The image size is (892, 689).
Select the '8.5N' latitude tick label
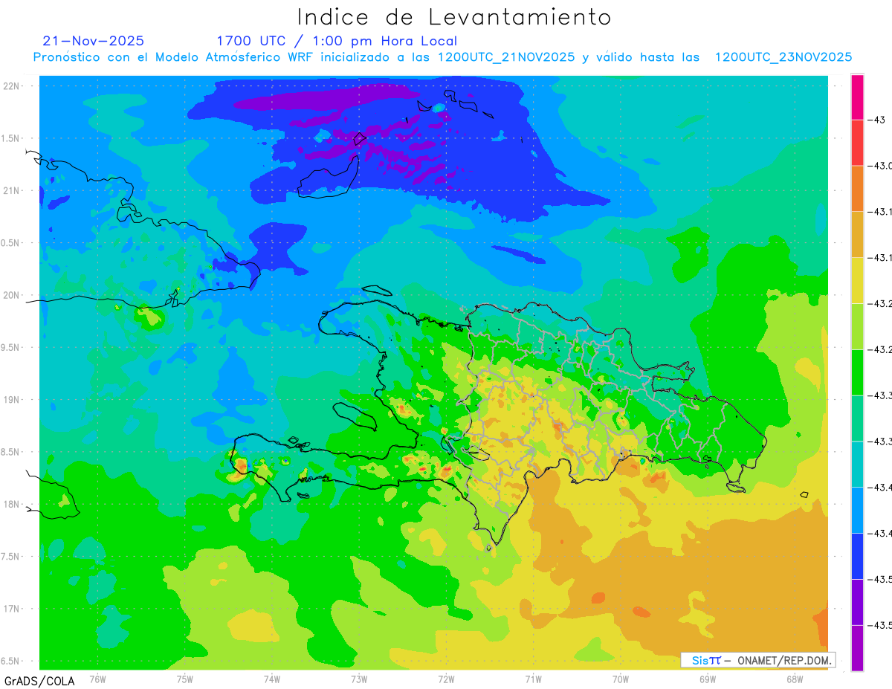pyautogui.click(x=11, y=452)
